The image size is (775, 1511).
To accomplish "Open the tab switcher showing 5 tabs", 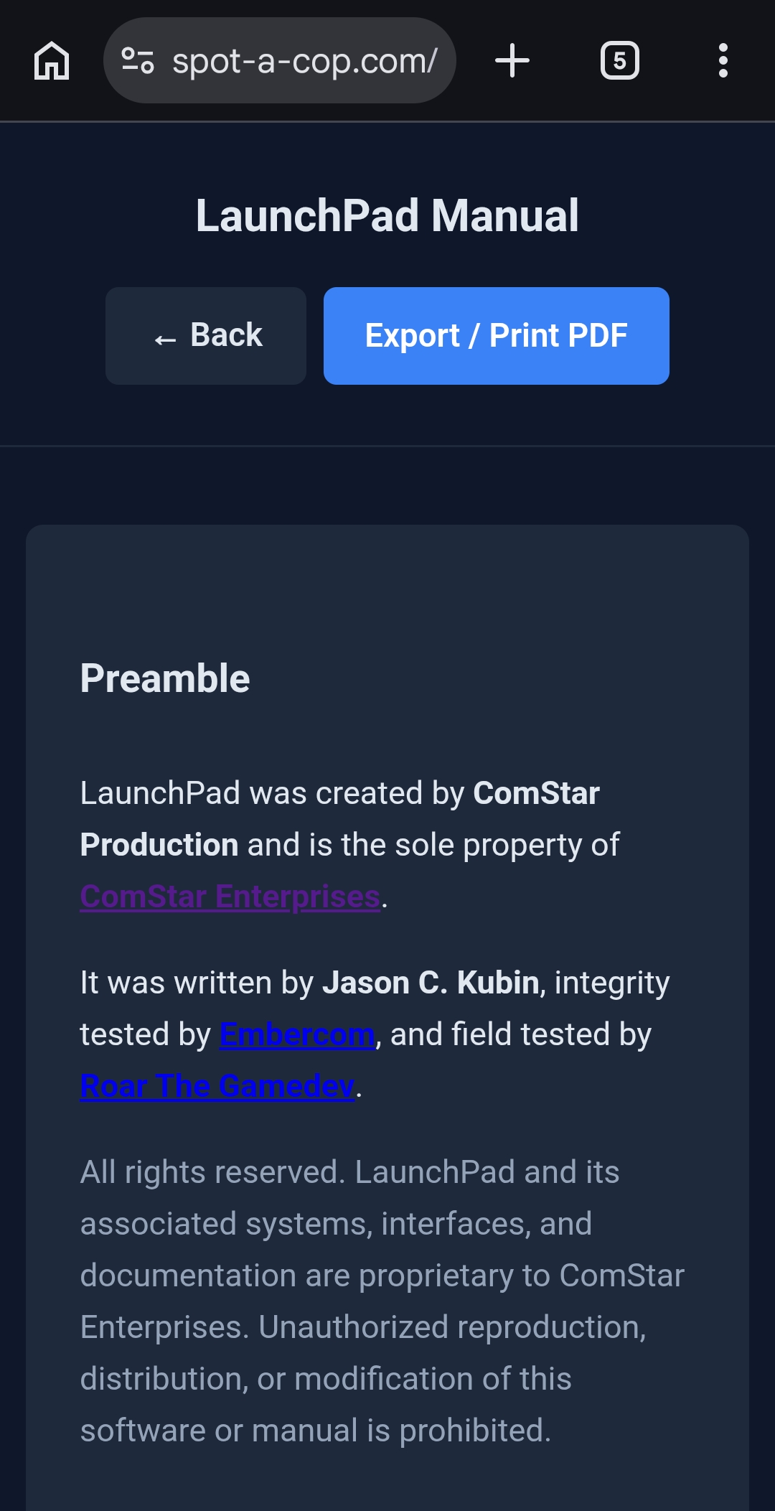I will tap(619, 60).
